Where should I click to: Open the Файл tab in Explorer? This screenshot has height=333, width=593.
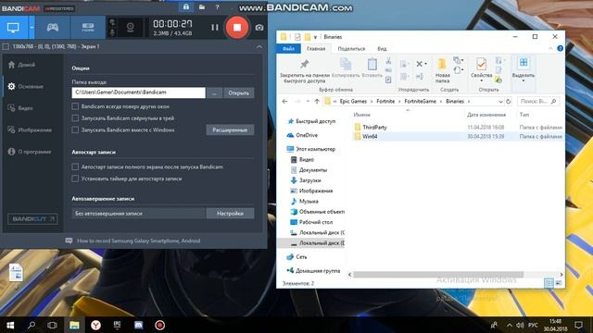tap(288, 49)
